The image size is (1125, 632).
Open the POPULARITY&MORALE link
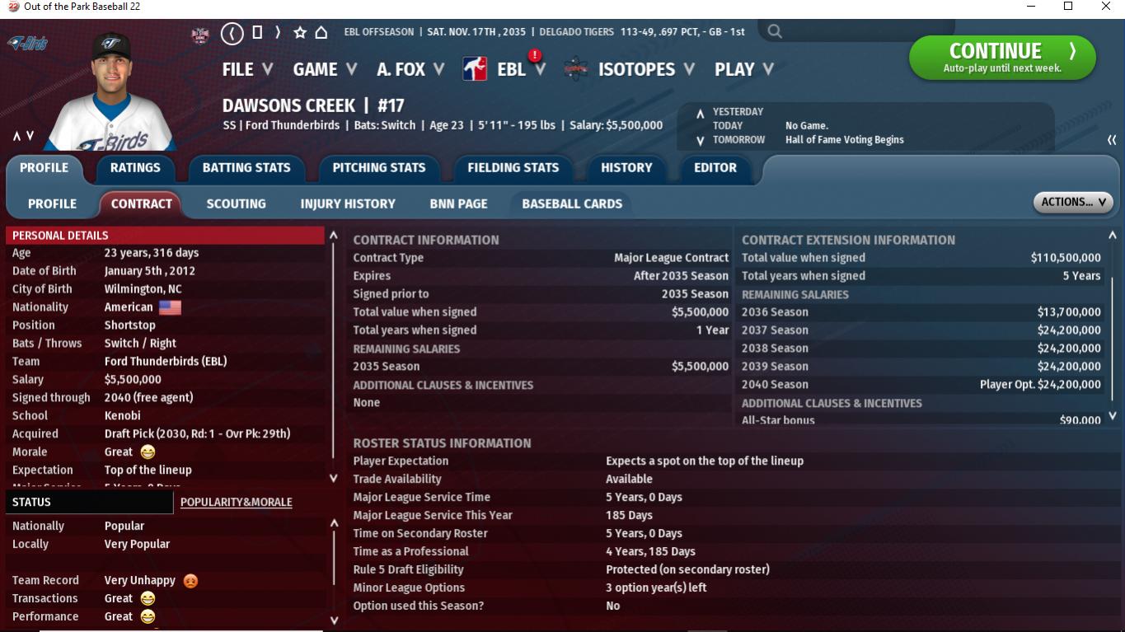pos(236,502)
